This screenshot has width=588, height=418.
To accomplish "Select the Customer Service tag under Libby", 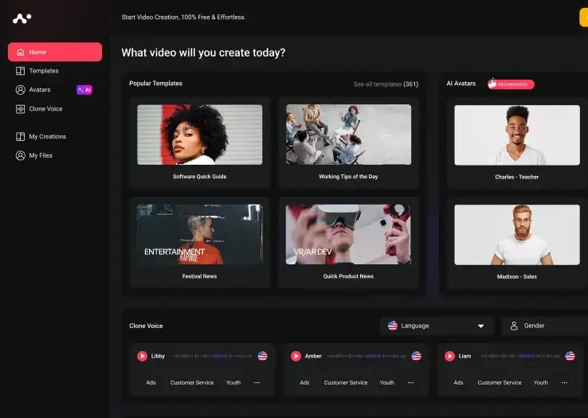I will point(192,383).
